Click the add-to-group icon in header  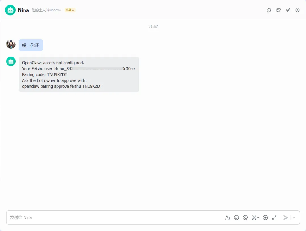coord(279,10)
